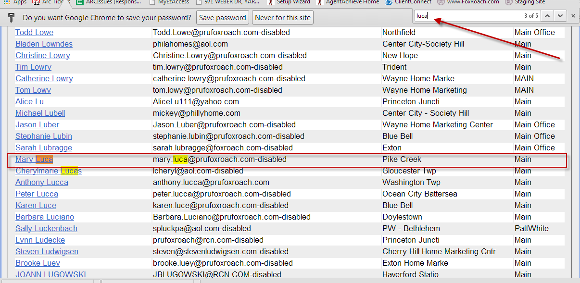Click the Exton Home Marke cell
This screenshot has width=580, height=283.
(415, 263)
